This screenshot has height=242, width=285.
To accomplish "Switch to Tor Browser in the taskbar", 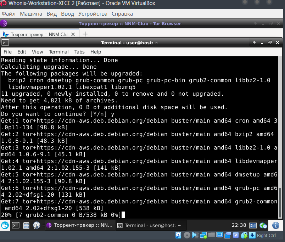I will [80, 225].
